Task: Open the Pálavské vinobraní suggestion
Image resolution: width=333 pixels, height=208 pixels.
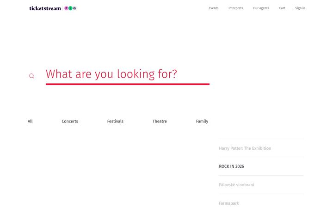Action: 261,184
